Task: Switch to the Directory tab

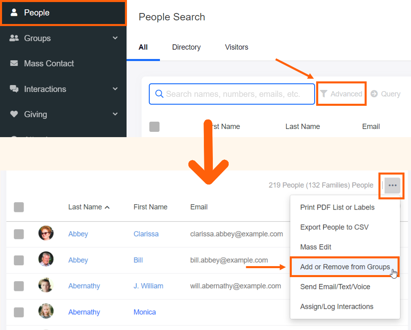Action: [x=186, y=47]
